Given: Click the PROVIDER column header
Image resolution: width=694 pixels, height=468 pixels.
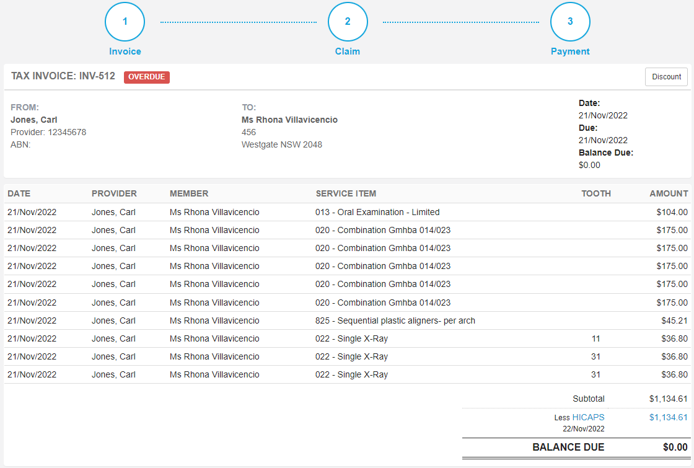Looking at the screenshot, I should click(114, 193).
